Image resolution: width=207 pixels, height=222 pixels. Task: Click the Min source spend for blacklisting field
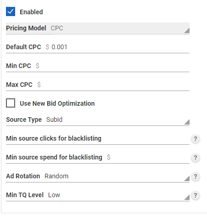(98, 158)
